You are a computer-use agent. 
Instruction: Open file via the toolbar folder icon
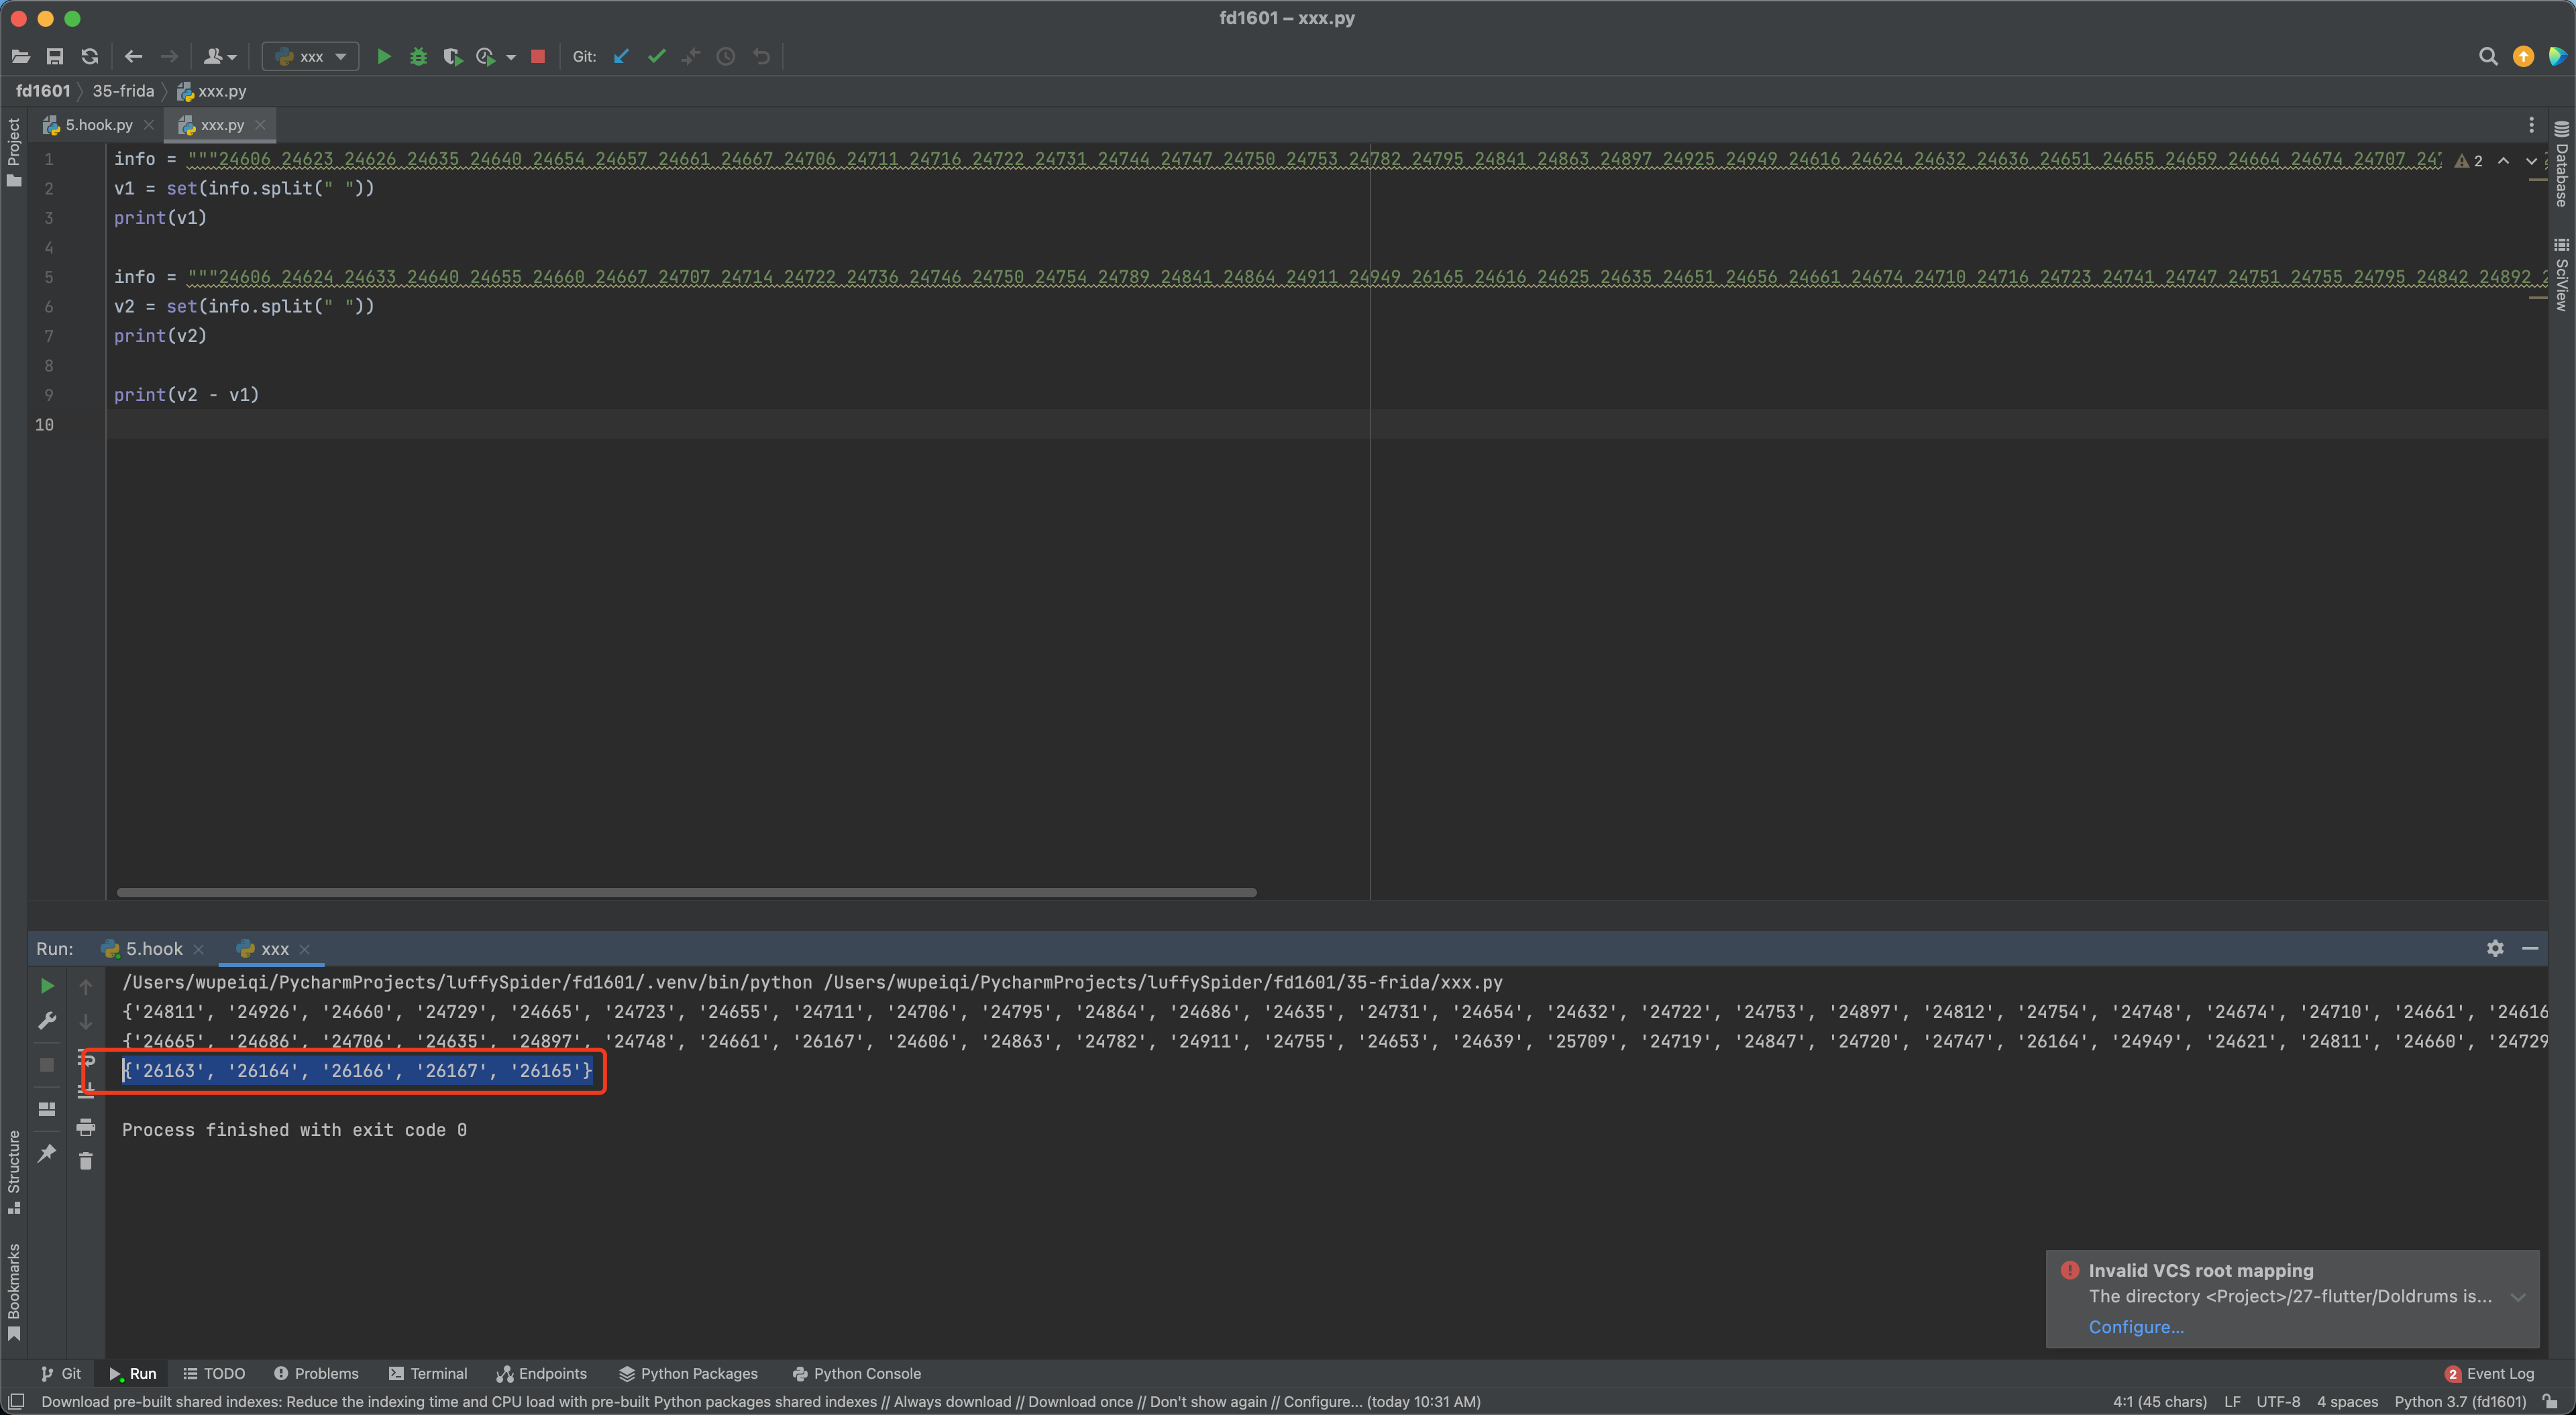click(x=20, y=57)
